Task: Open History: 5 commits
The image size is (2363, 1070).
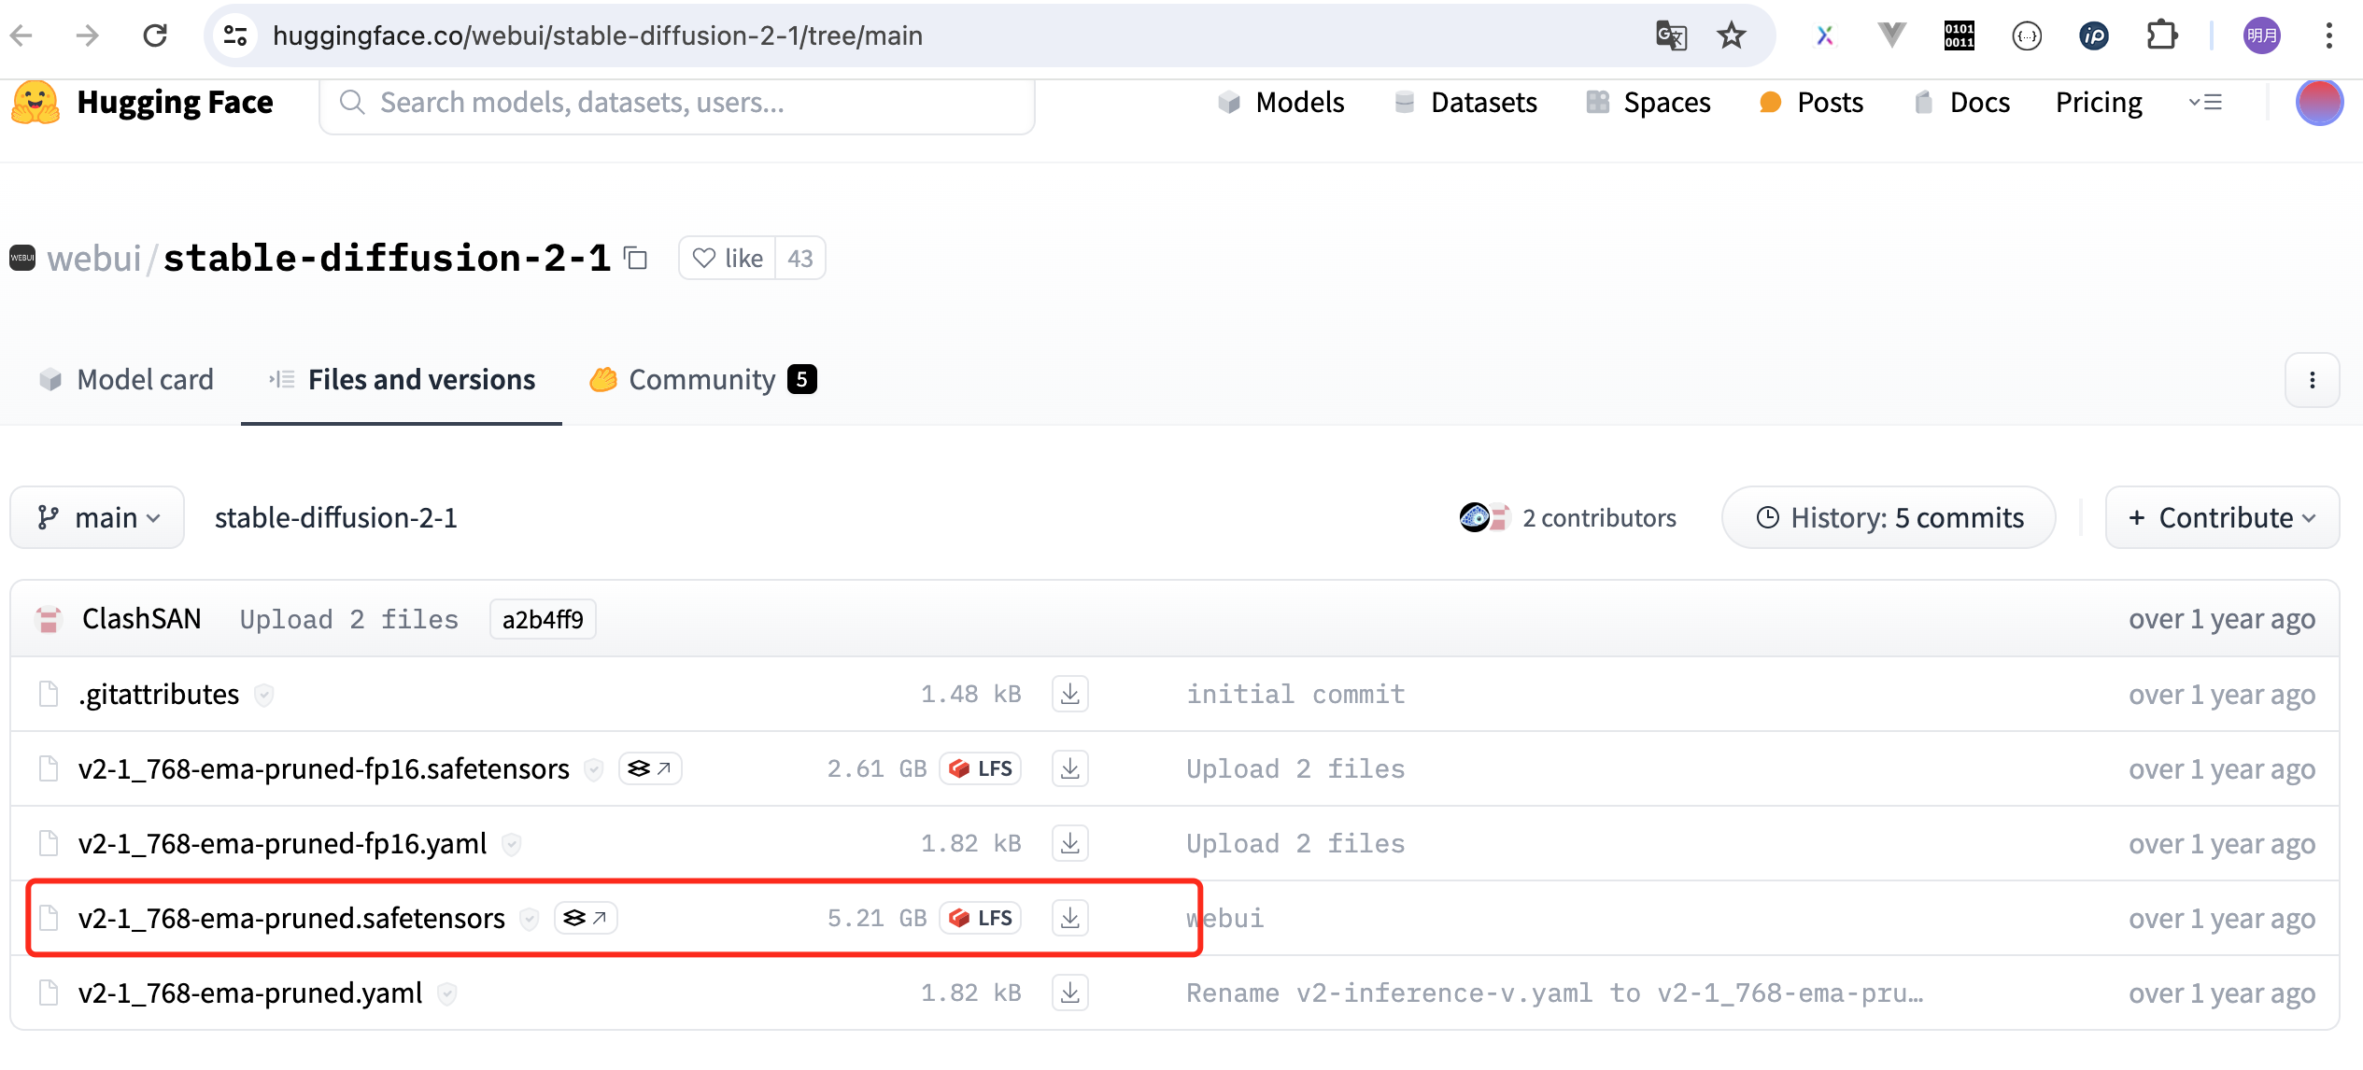Action: pyautogui.click(x=1889, y=517)
